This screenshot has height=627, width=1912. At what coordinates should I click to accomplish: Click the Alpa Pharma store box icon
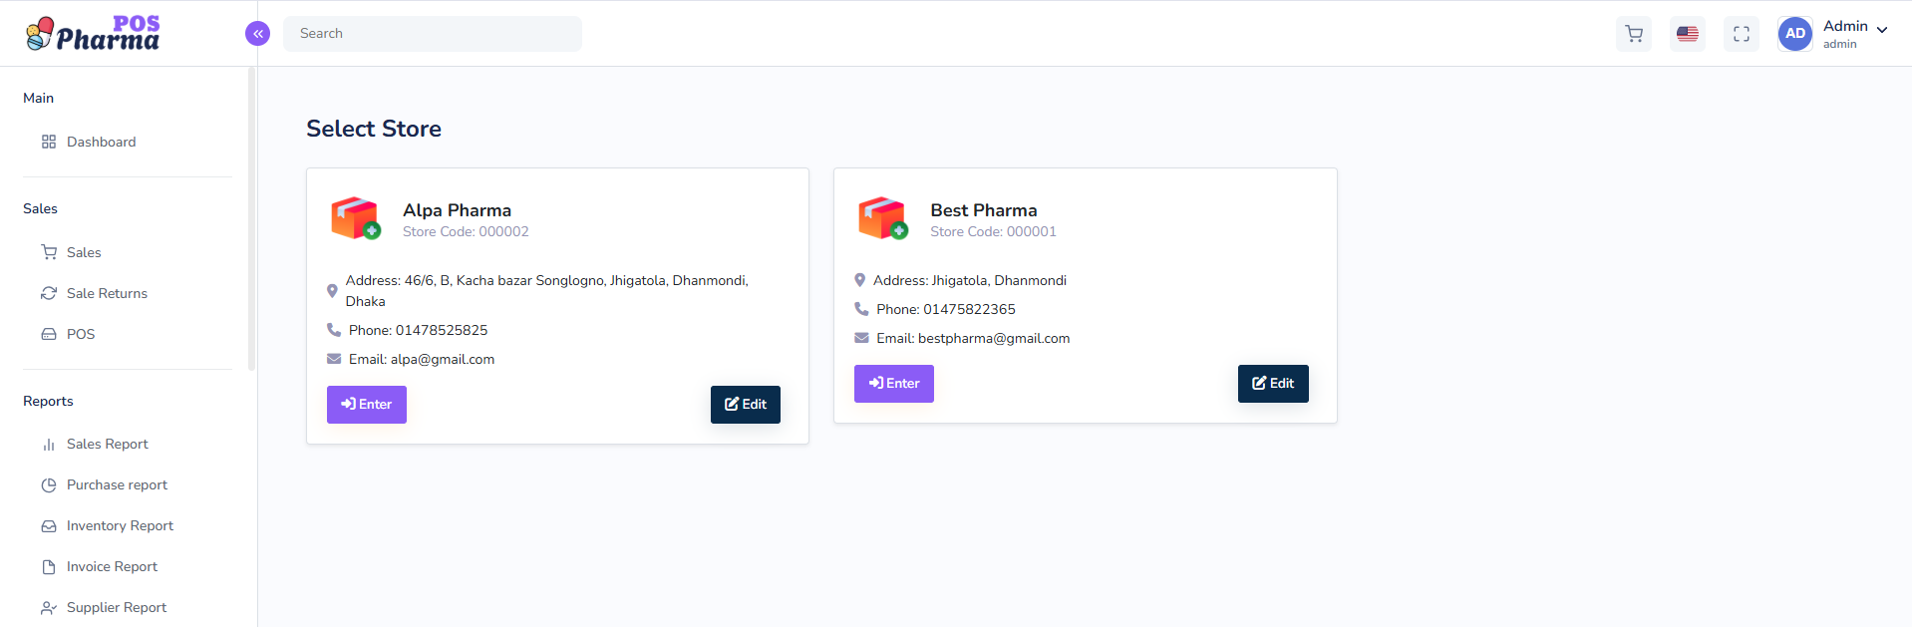(x=356, y=218)
